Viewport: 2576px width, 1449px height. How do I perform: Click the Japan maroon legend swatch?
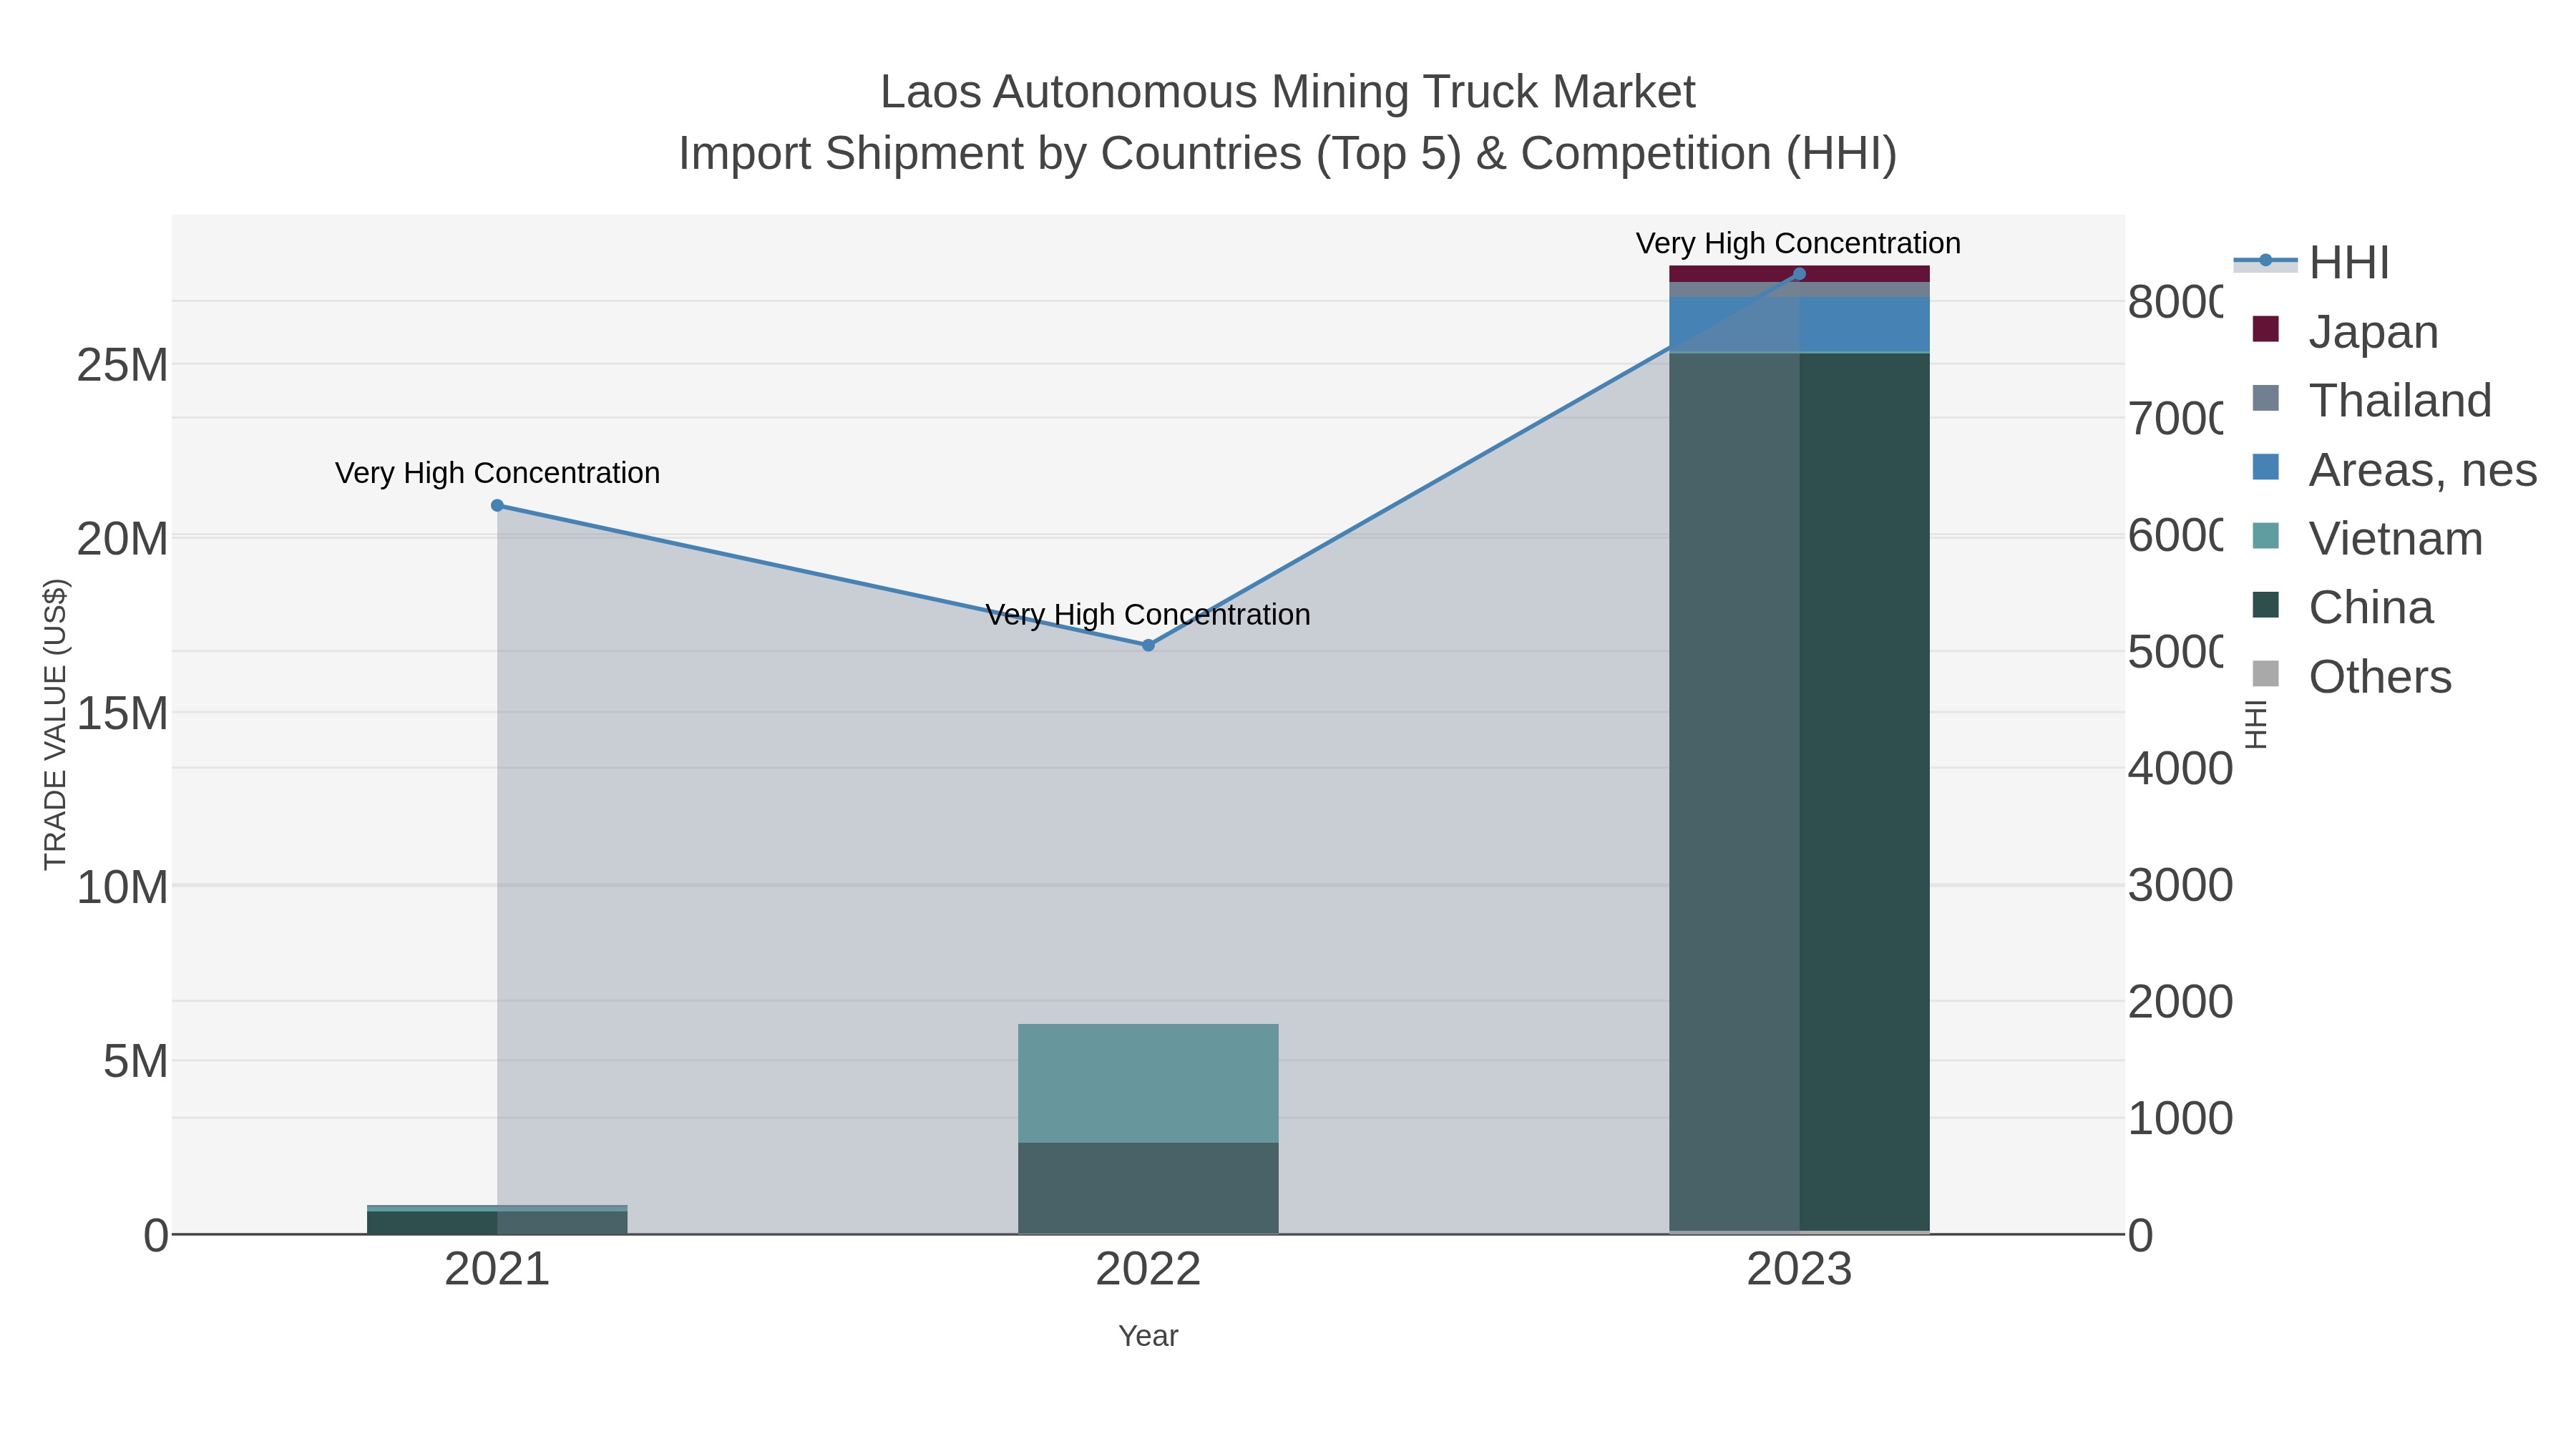coord(2265,329)
